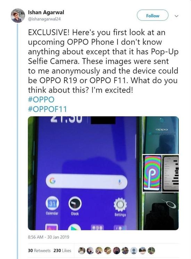
Task: Open the dark phone with SIM tool photo
Action: point(161,211)
